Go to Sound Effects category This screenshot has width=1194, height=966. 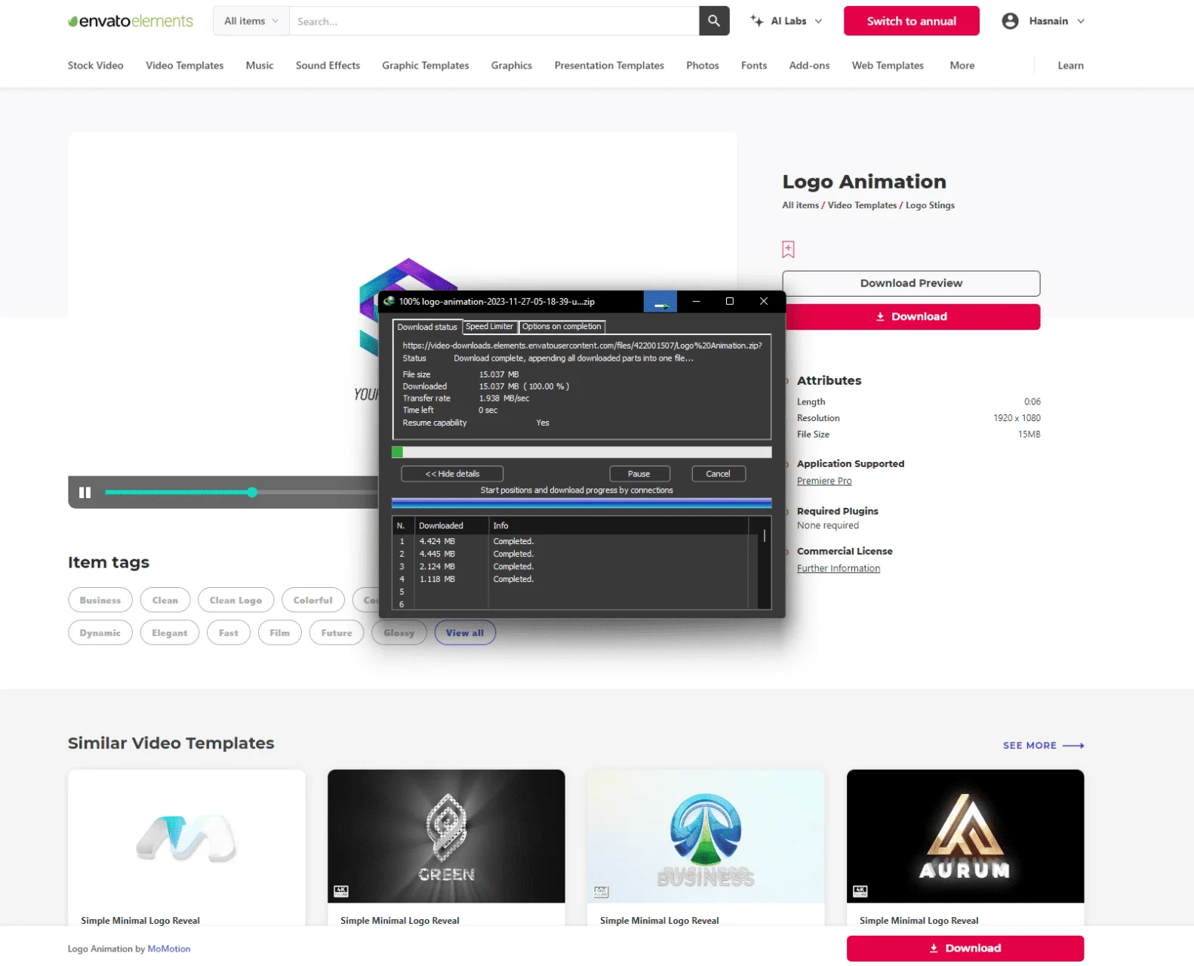click(x=328, y=66)
